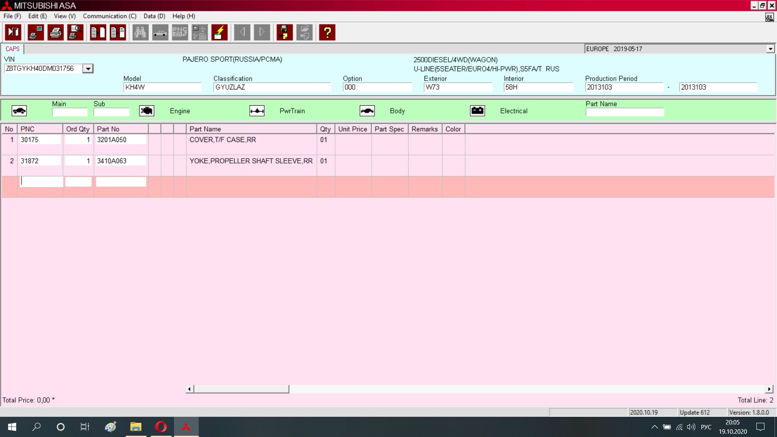The height and width of the screenshot is (437, 777).
Task: Open the Communication (C) menu
Action: 109,16
